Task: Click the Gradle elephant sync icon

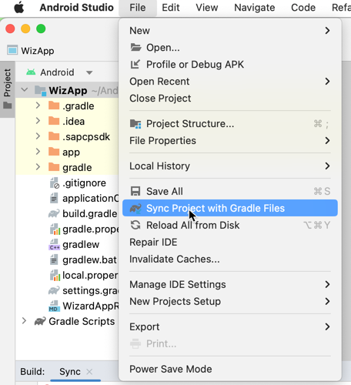Action: pyautogui.click(x=135, y=208)
